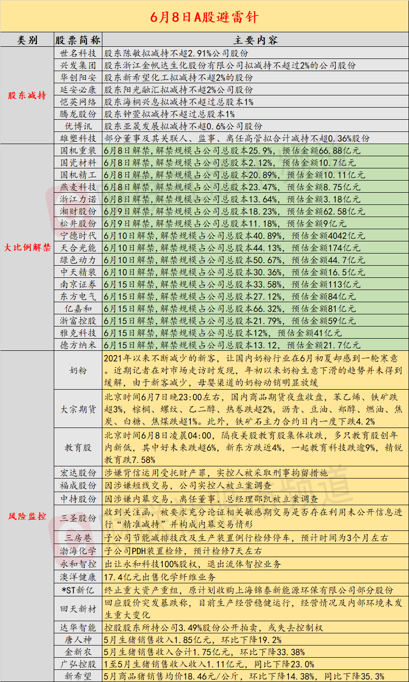Click stock name 恺英网络
Image resolution: width=409 pixels, height=682 pixels.
coord(78,102)
